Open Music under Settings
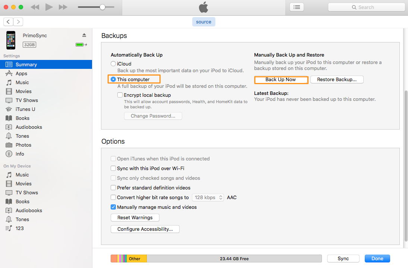This screenshot has width=408, height=268. [46, 82]
